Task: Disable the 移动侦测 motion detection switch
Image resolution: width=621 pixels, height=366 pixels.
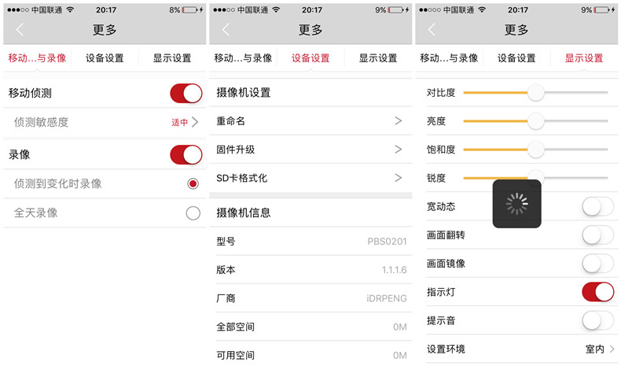Action: click(x=186, y=93)
